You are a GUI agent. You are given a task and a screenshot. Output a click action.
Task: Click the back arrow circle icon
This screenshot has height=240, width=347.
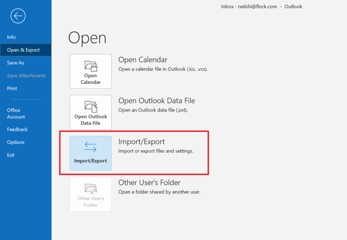(x=18, y=16)
